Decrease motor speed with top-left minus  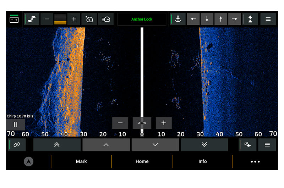(47, 19)
